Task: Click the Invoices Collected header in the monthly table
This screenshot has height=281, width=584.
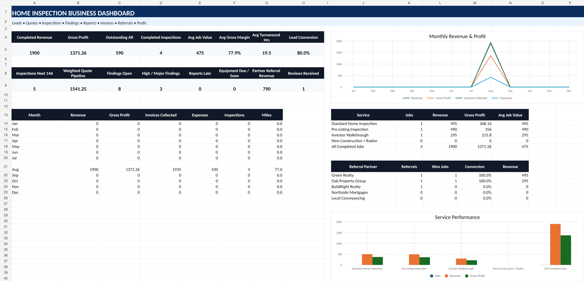Action: tap(161, 115)
